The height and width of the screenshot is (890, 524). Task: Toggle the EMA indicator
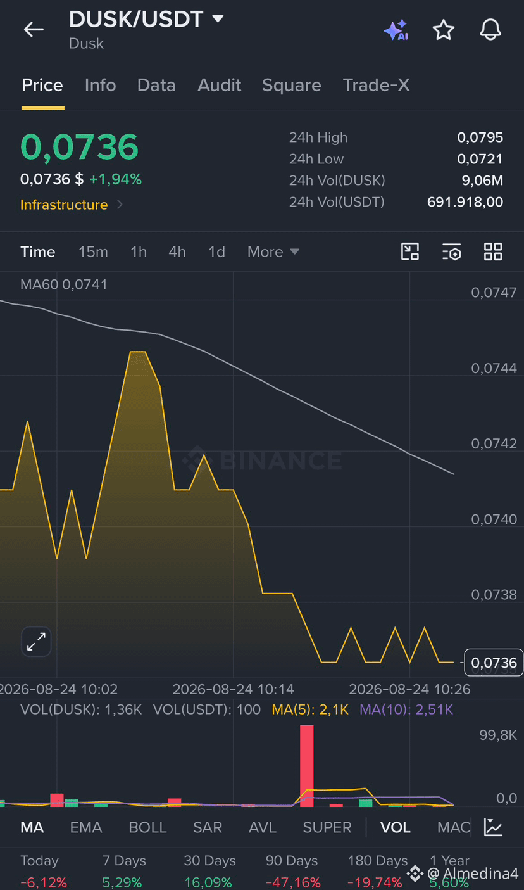tap(86, 827)
